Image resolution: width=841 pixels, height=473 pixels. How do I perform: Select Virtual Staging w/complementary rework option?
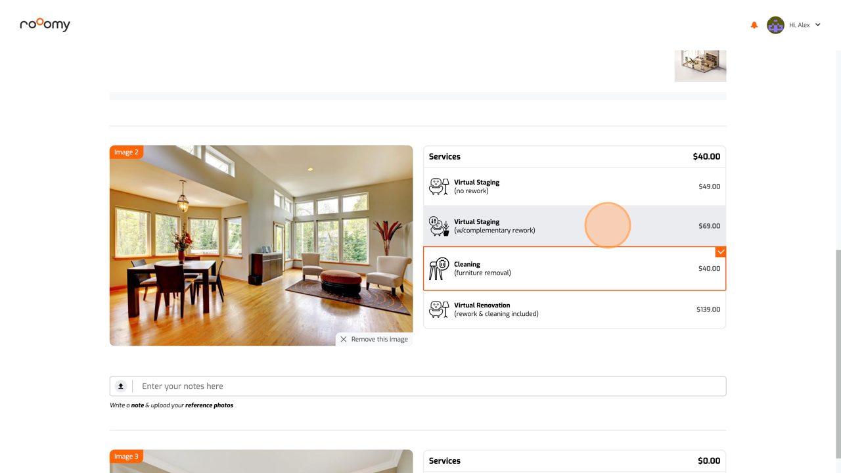575,226
